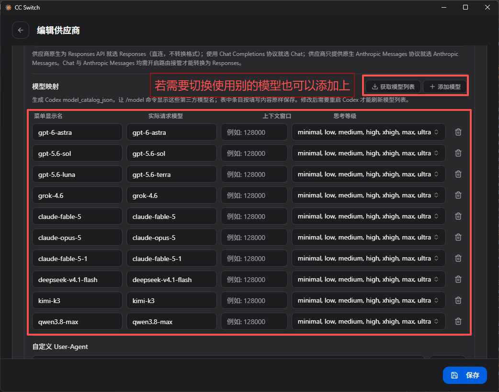
Task: Edit menu display name gpt-6-astra
Action: pyautogui.click(x=77, y=132)
